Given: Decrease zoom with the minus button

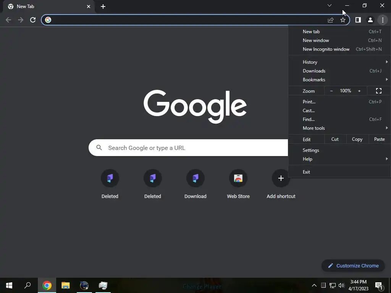Looking at the screenshot, I should (x=331, y=91).
